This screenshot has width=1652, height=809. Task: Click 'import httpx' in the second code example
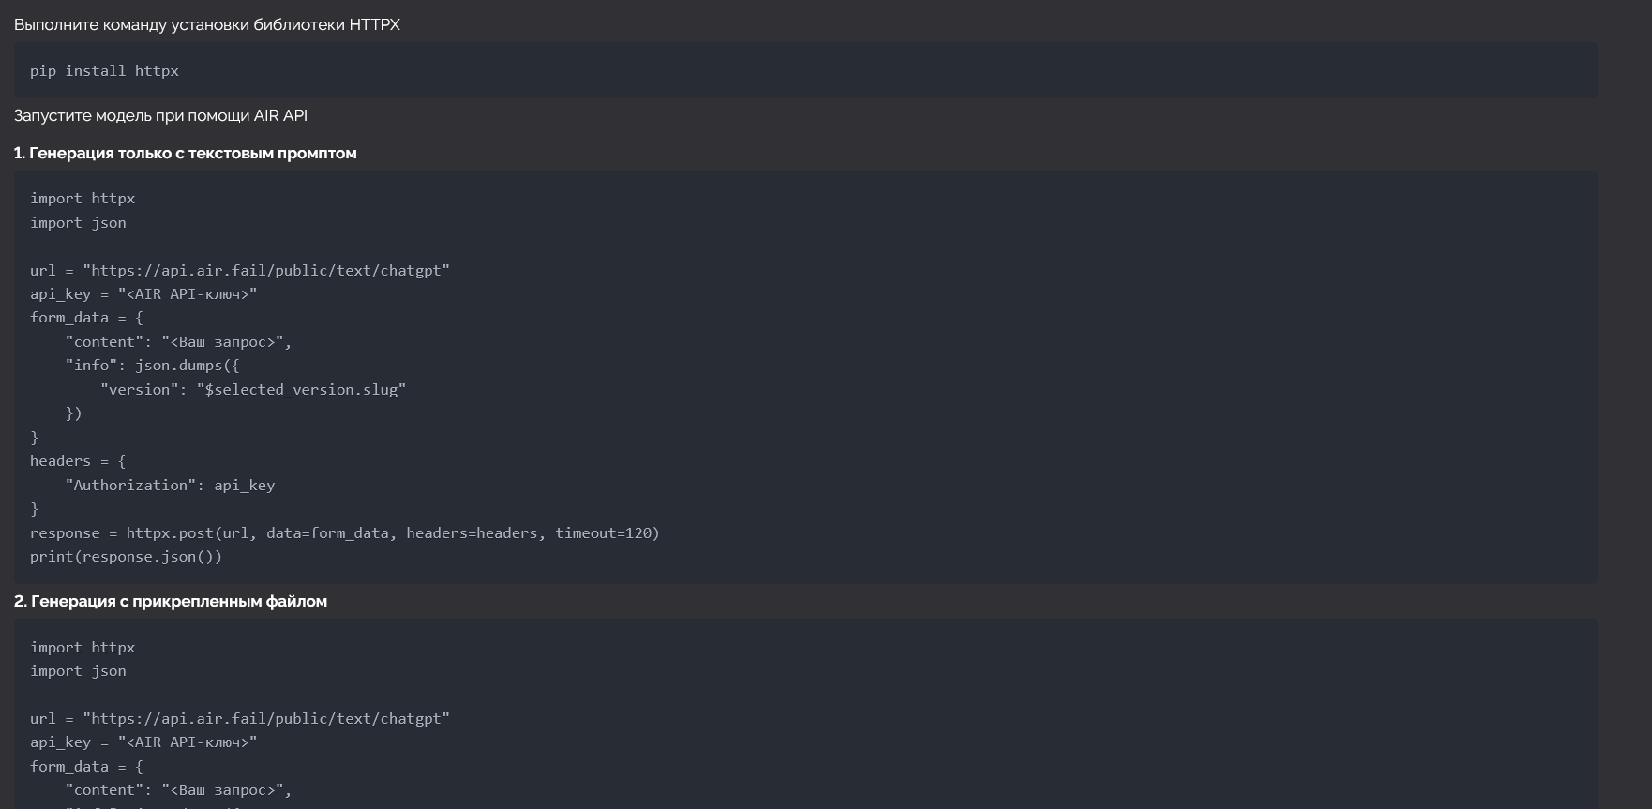[83, 648]
